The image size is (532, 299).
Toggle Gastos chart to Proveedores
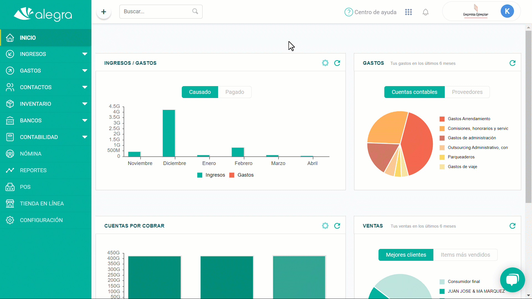click(467, 92)
